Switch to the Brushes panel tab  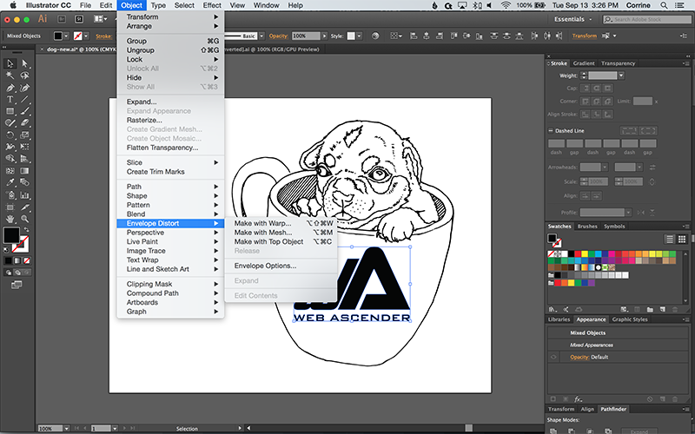point(587,227)
